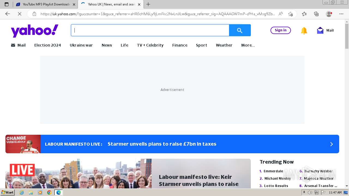Launch media player from taskbar
The height and width of the screenshot is (196, 349).
(x=40, y=192)
